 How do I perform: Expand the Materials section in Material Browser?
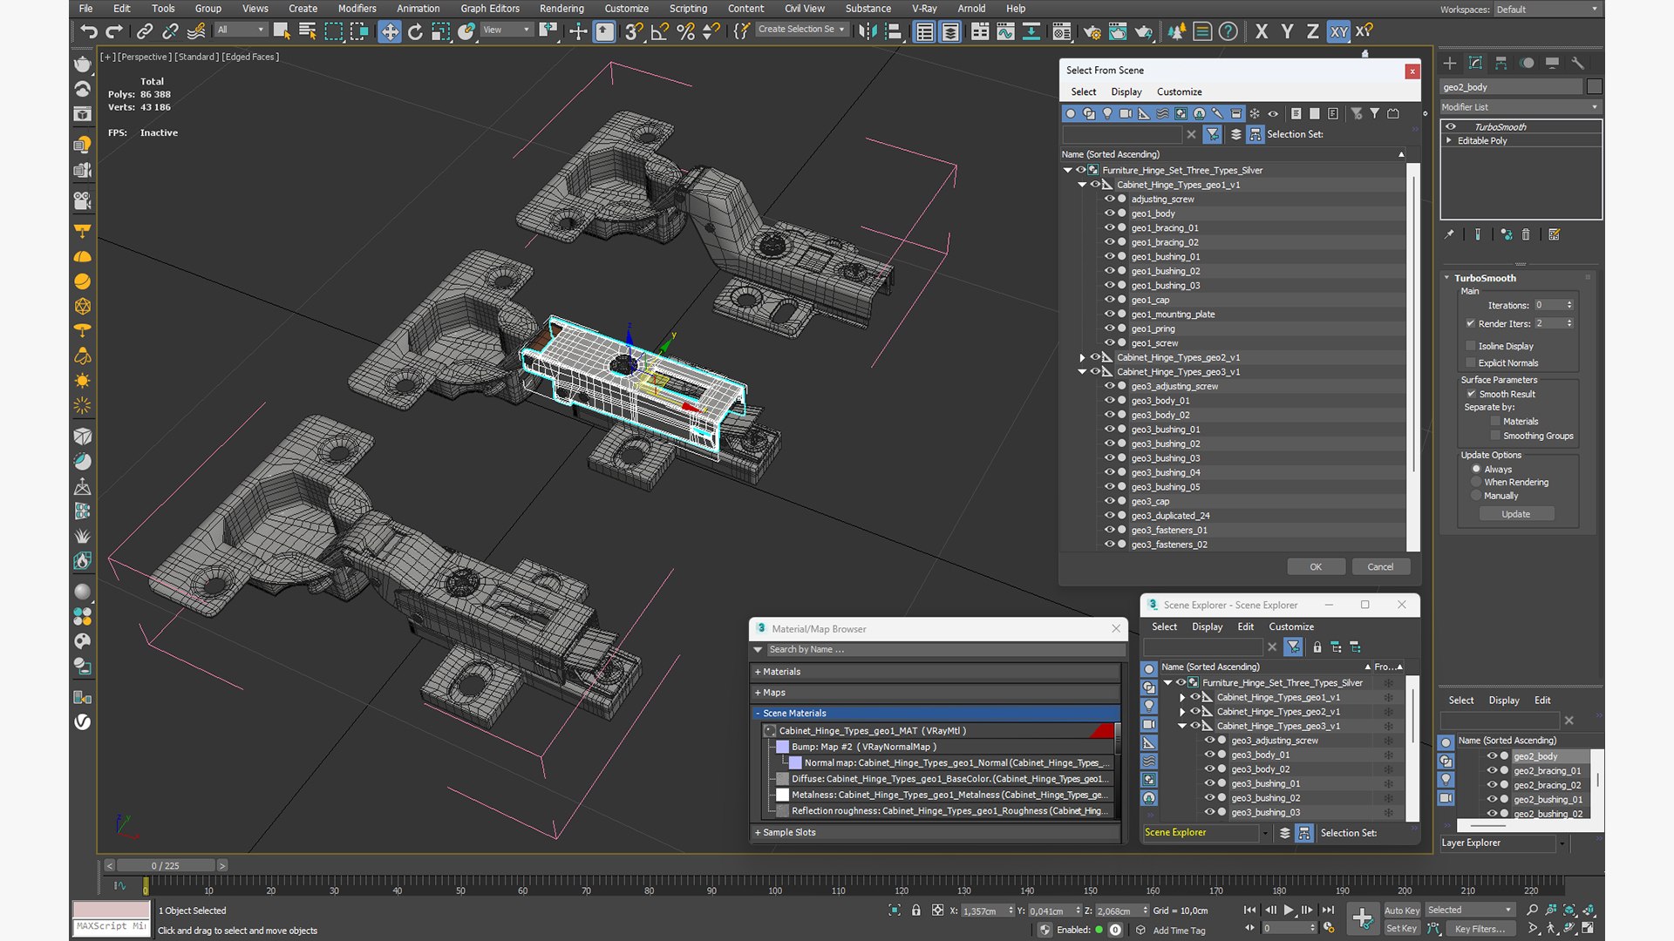pyautogui.click(x=936, y=672)
